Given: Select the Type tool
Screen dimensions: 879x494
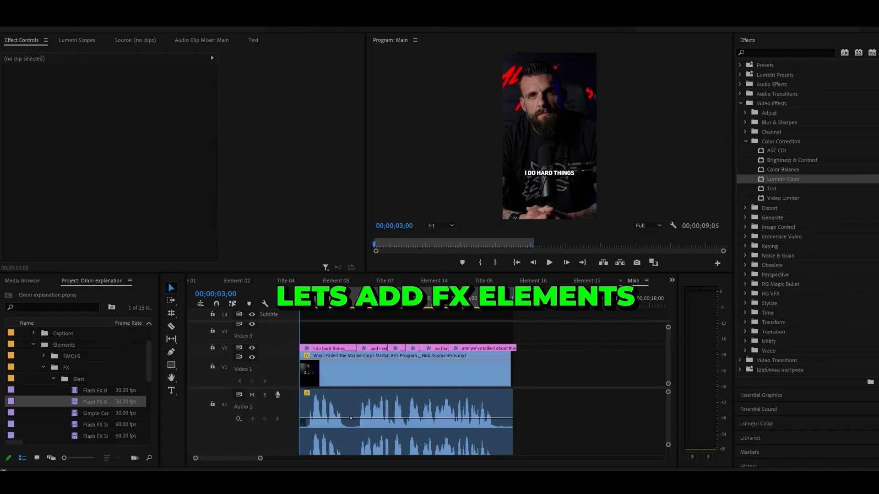Looking at the screenshot, I should pos(172,391).
